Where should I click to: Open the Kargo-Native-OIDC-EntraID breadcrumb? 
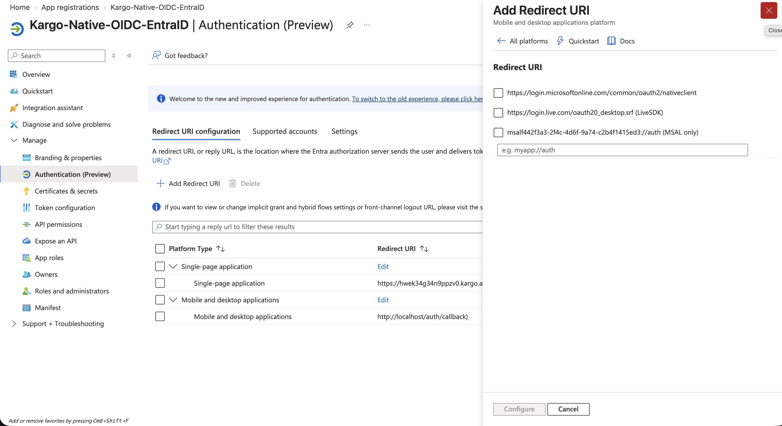(x=157, y=7)
